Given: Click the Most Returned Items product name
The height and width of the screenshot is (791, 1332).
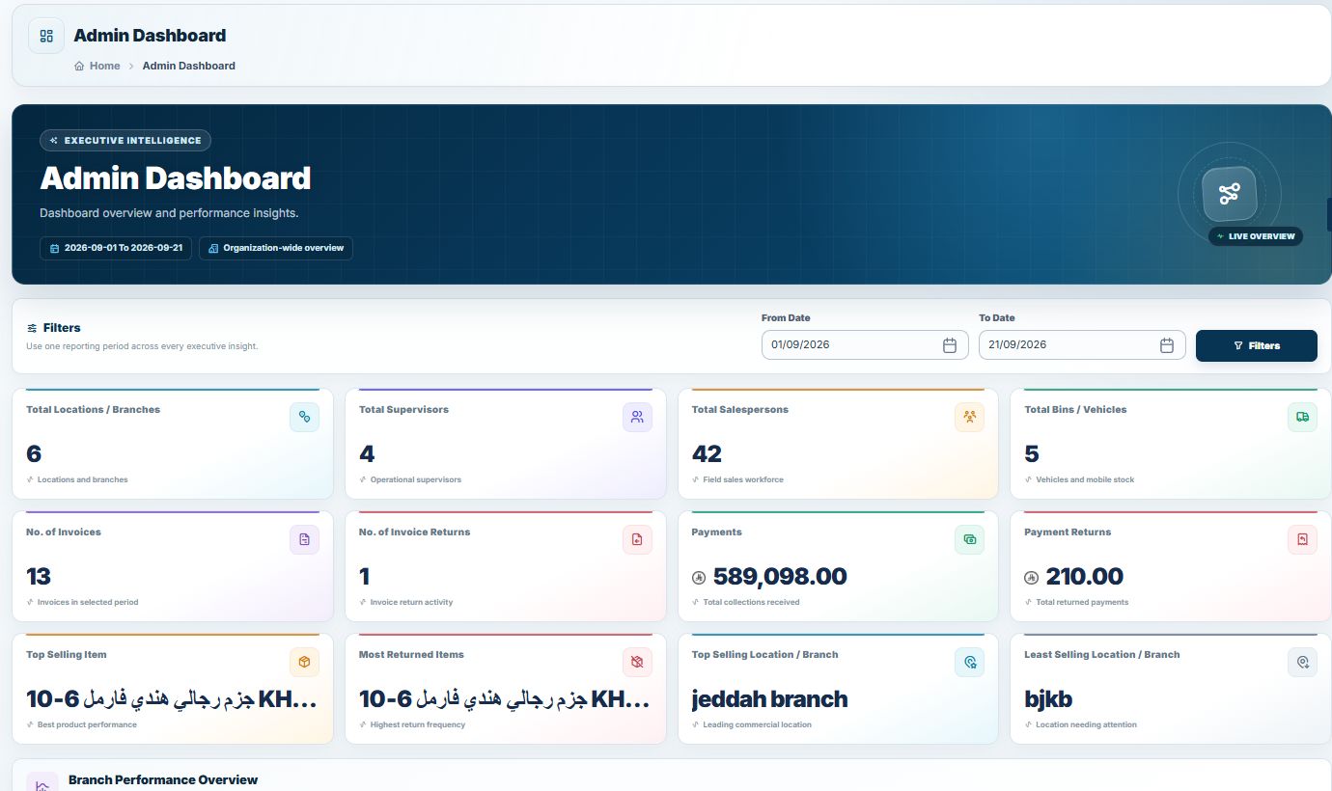Looking at the screenshot, I should click(x=505, y=699).
